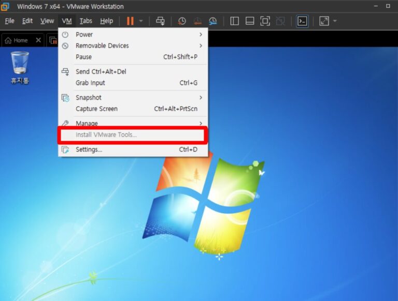Enter full screen mode from the toolbar
Image resolution: width=398 pixels, height=301 pixels.
click(x=265, y=21)
